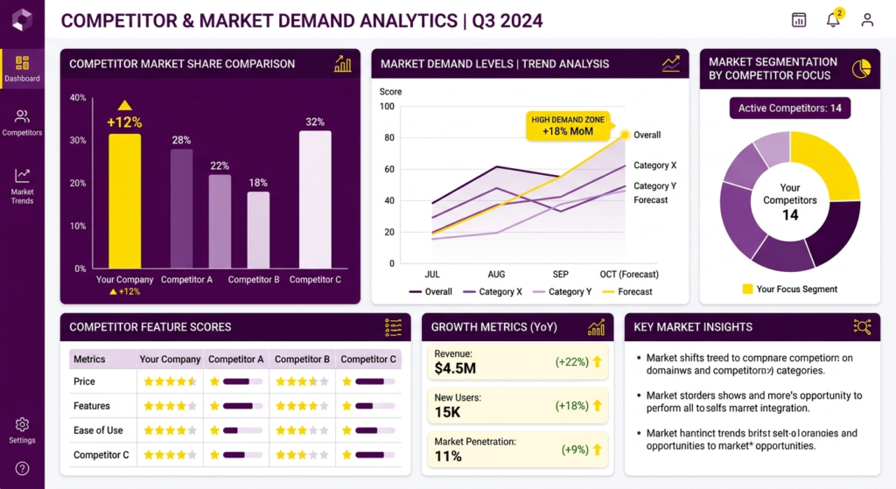Click list icon on Competitor Feature Scores panel
The image size is (896, 489).
[393, 327]
